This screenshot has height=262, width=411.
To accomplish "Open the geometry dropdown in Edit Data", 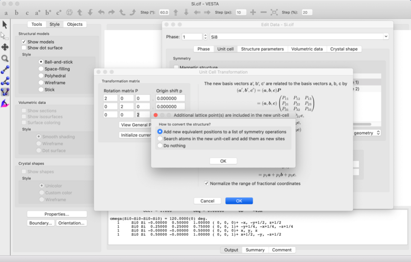I will click(367, 133).
